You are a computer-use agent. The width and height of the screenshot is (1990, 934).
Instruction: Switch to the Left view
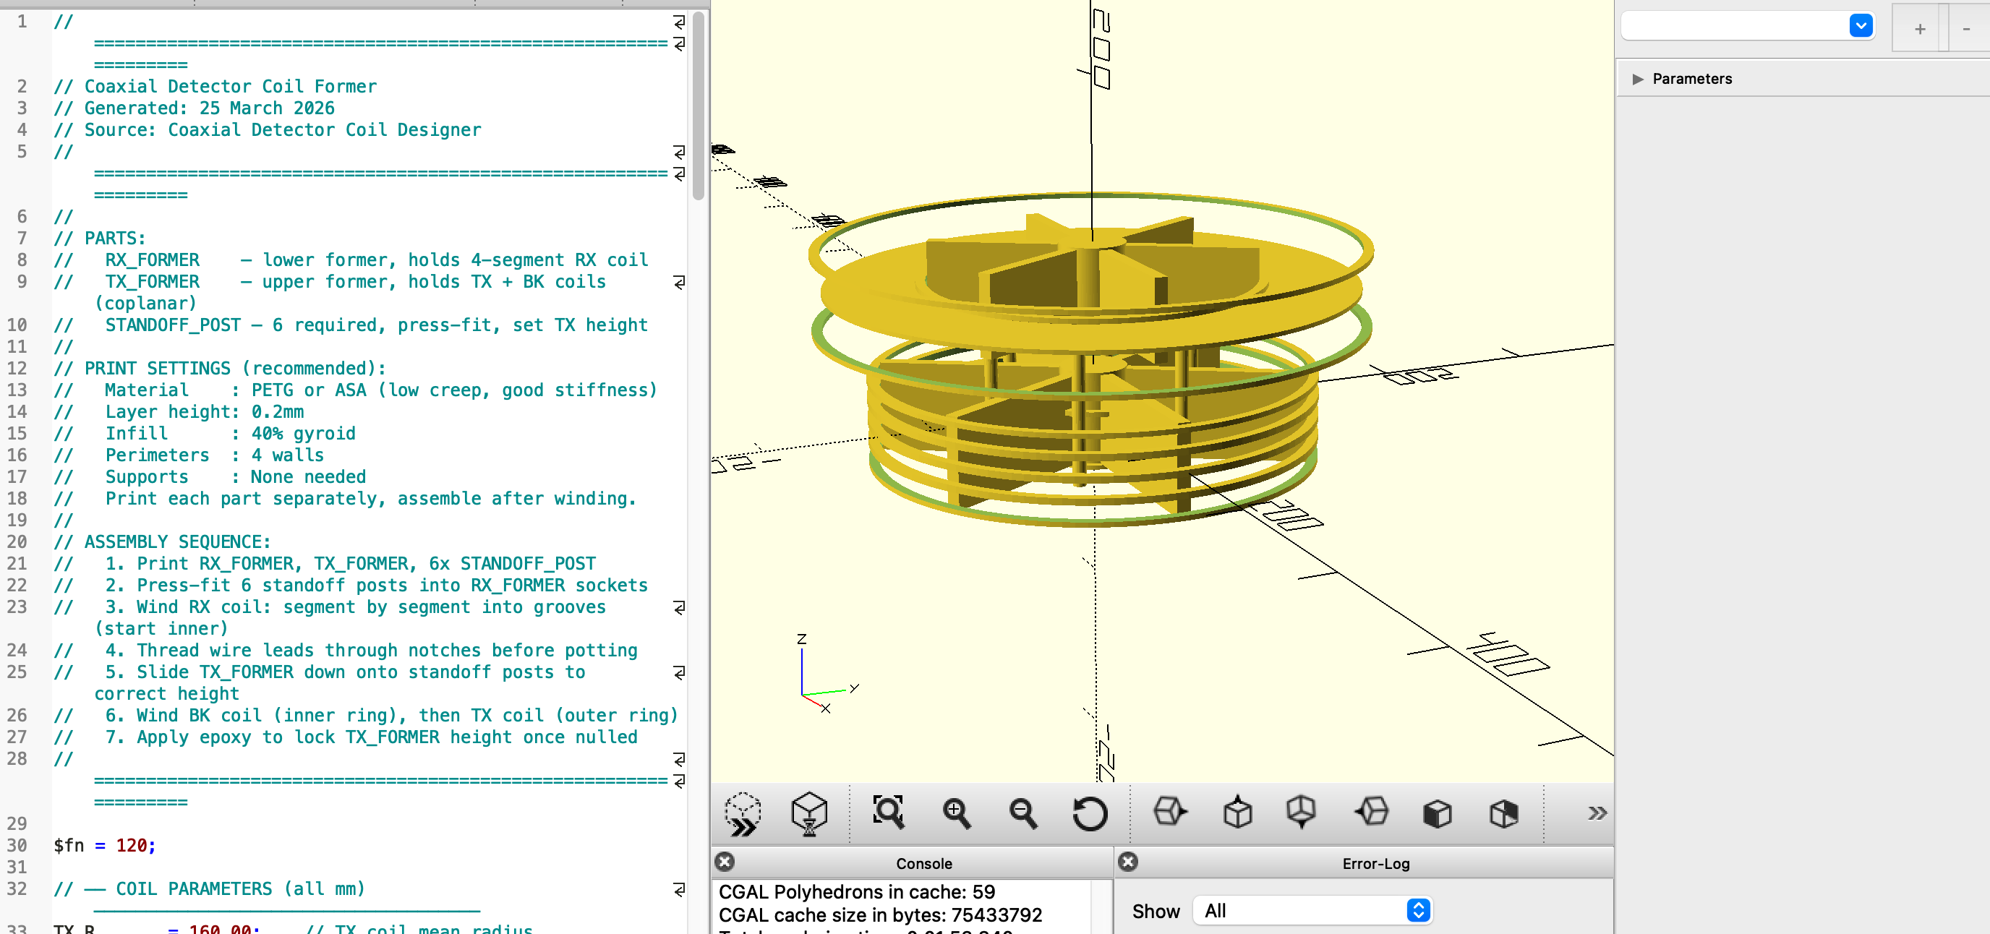click(1371, 813)
